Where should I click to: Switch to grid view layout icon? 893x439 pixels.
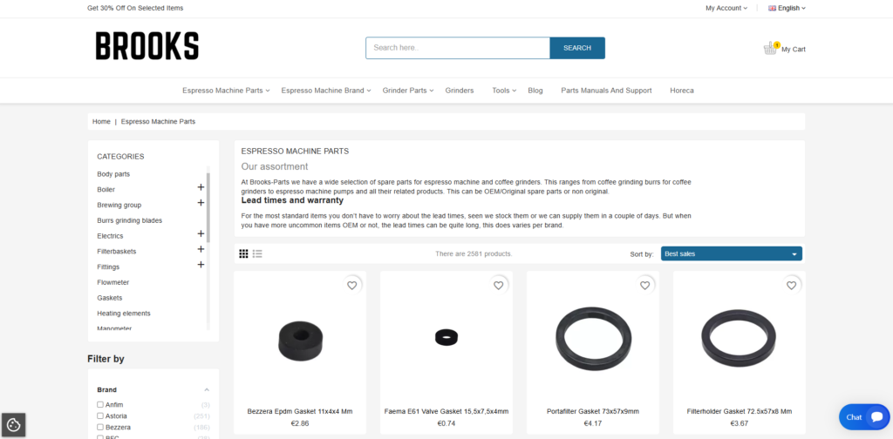[x=244, y=253]
